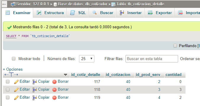Open the Número de filas dropdown

(87, 59)
